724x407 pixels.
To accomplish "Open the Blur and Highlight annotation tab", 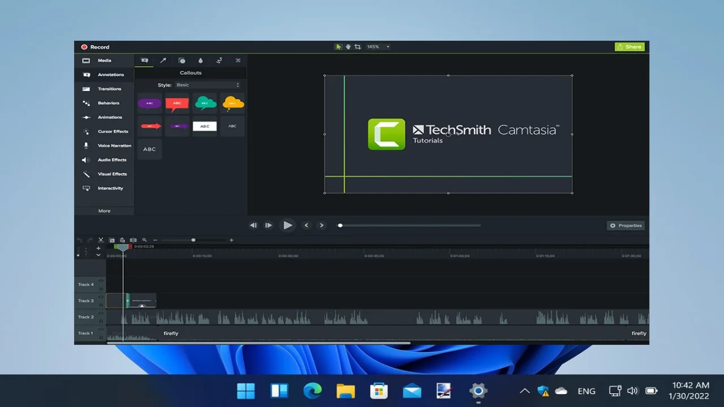I will tap(200, 60).
